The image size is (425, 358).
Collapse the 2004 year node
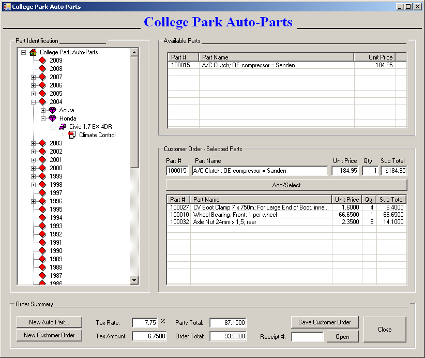[33, 102]
